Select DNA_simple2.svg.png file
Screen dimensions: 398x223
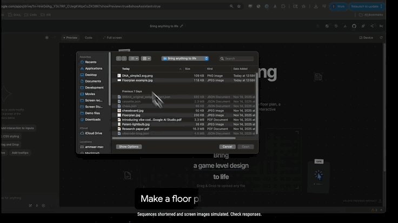coord(137,76)
